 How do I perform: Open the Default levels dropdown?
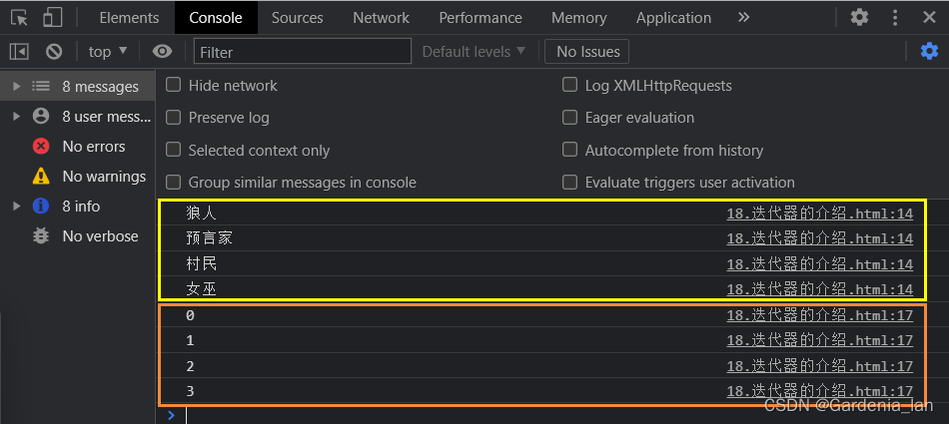pos(474,51)
